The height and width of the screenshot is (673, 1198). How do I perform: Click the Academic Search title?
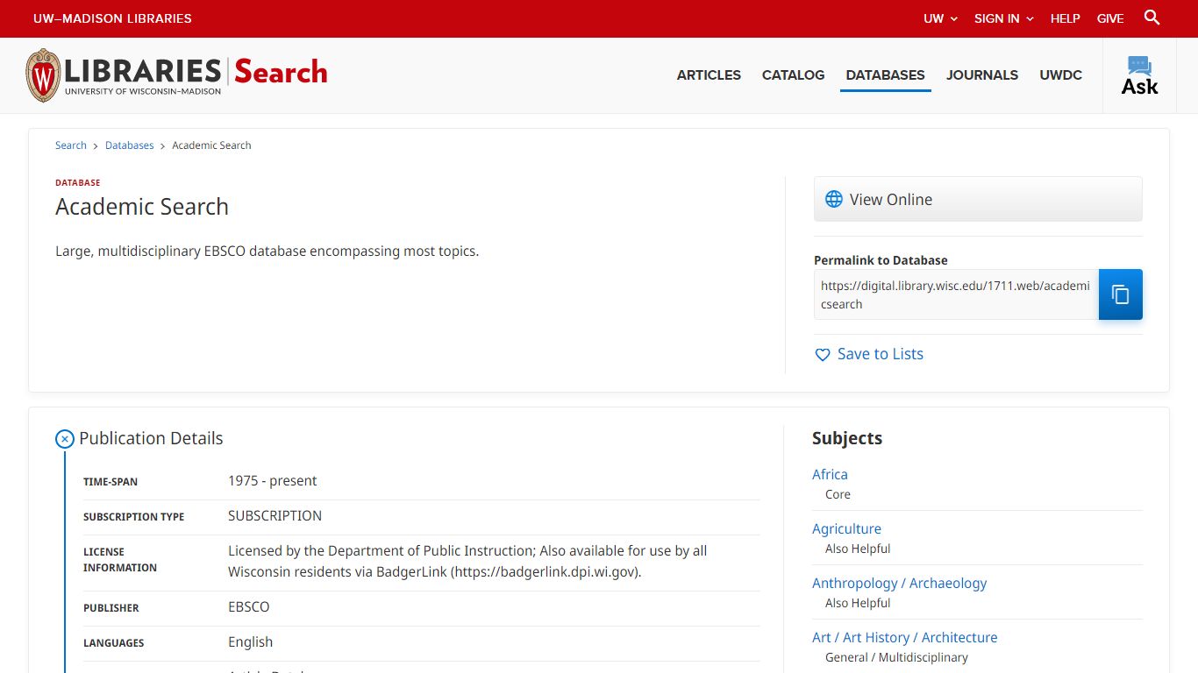[142, 207]
